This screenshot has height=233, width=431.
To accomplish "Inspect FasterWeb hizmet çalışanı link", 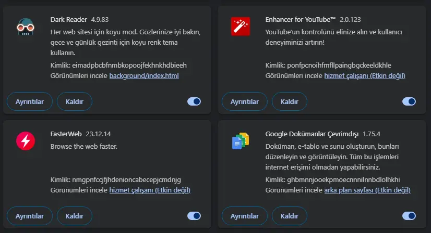I will 150,190.
